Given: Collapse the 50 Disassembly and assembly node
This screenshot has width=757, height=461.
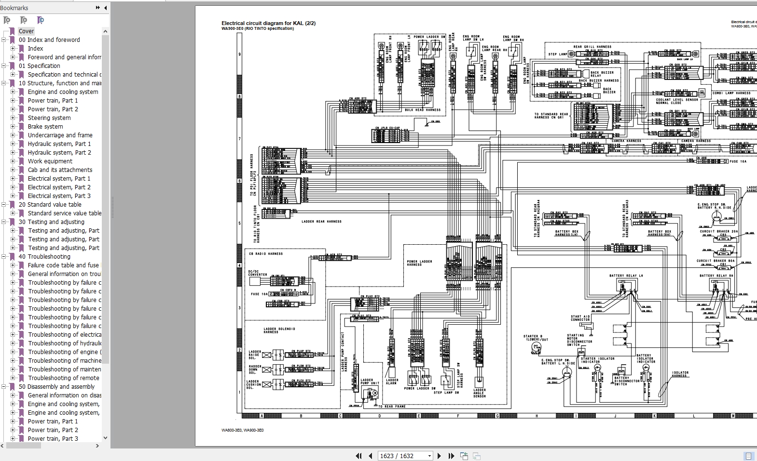Looking at the screenshot, I should tap(4, 387).
